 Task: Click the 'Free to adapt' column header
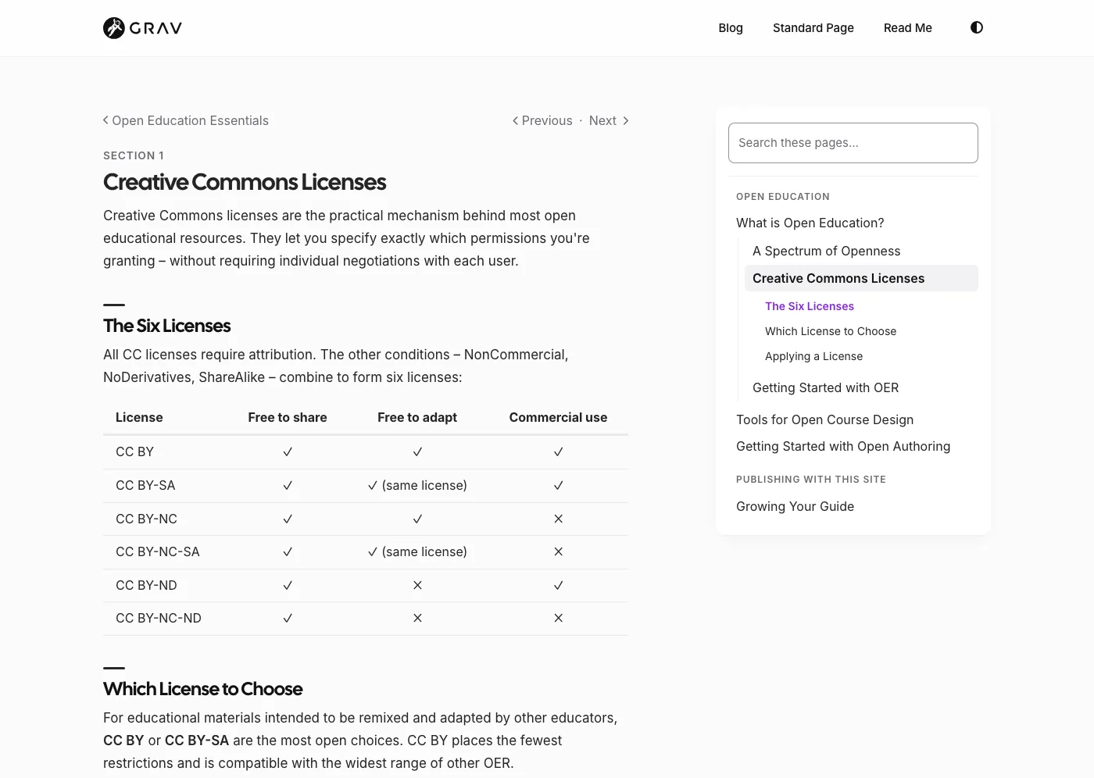click(x=417, y=417)
